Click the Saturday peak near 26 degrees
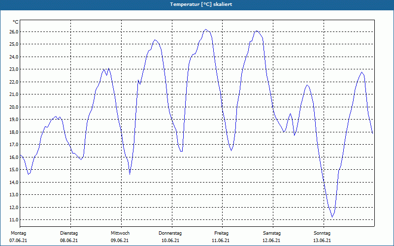394x246 pixels. 257,31
